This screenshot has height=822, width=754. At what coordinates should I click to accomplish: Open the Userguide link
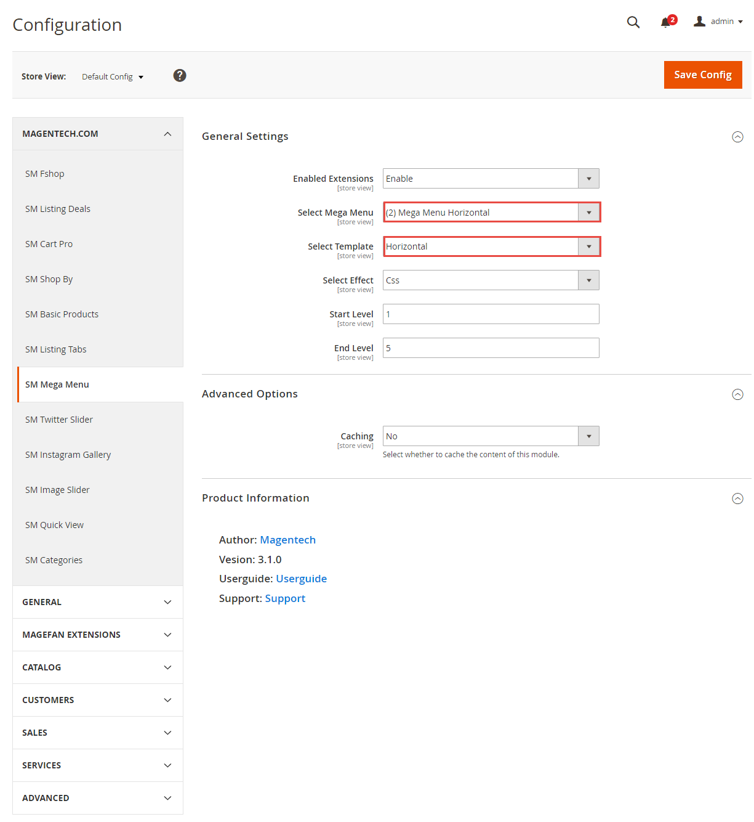302,579
